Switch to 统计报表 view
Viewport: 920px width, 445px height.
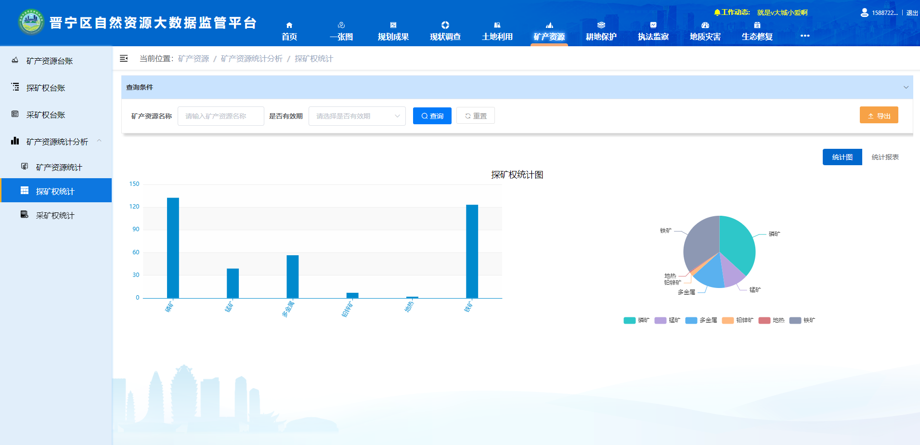click(885, 157)
